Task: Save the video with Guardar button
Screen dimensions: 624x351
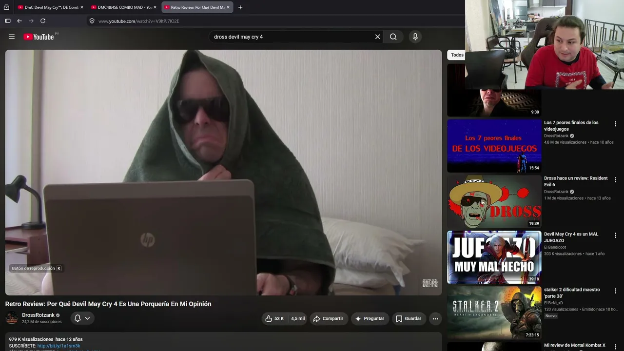Action: (x=409, y=319)
